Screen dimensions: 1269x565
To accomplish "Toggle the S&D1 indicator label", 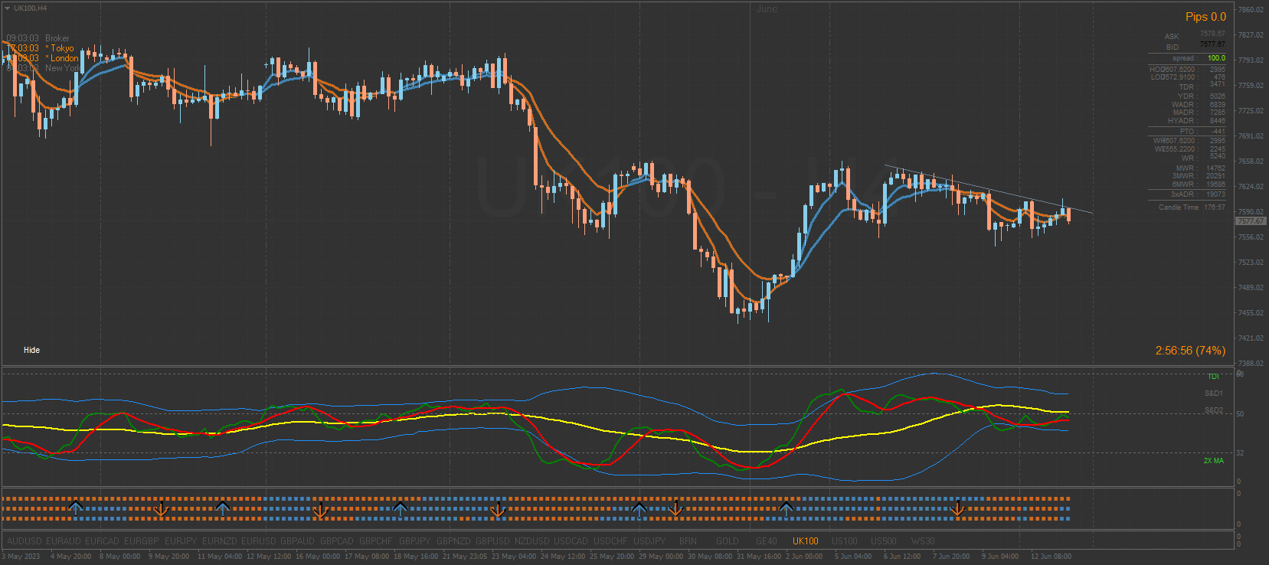I will pos(1213,394).
